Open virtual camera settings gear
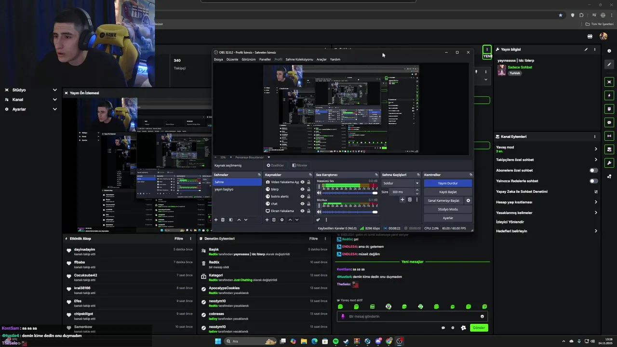The height and width of the screenshot is (347, 617). point(468,200)
